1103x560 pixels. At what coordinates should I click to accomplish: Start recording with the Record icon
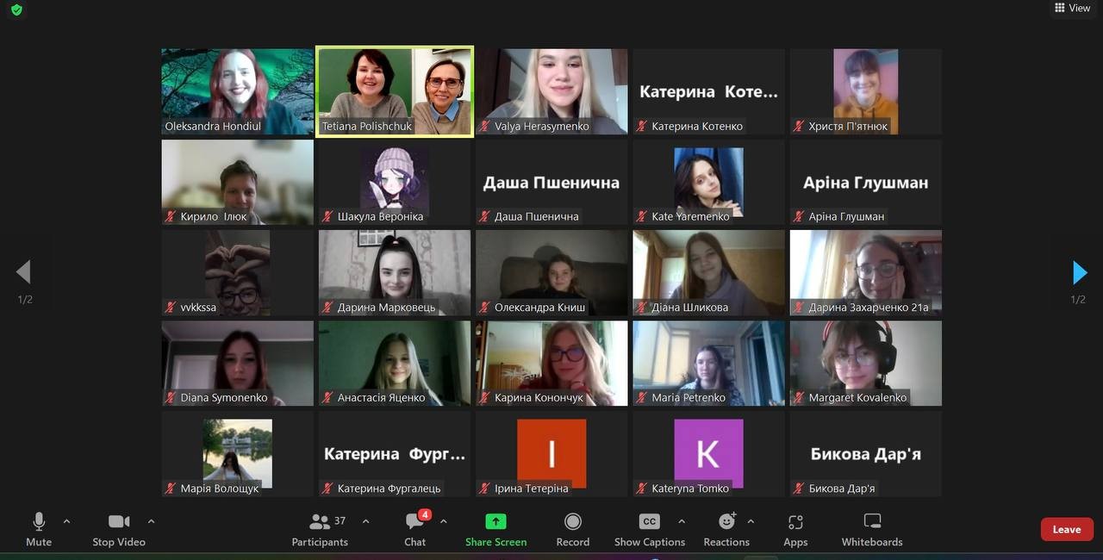pos(572,521)
